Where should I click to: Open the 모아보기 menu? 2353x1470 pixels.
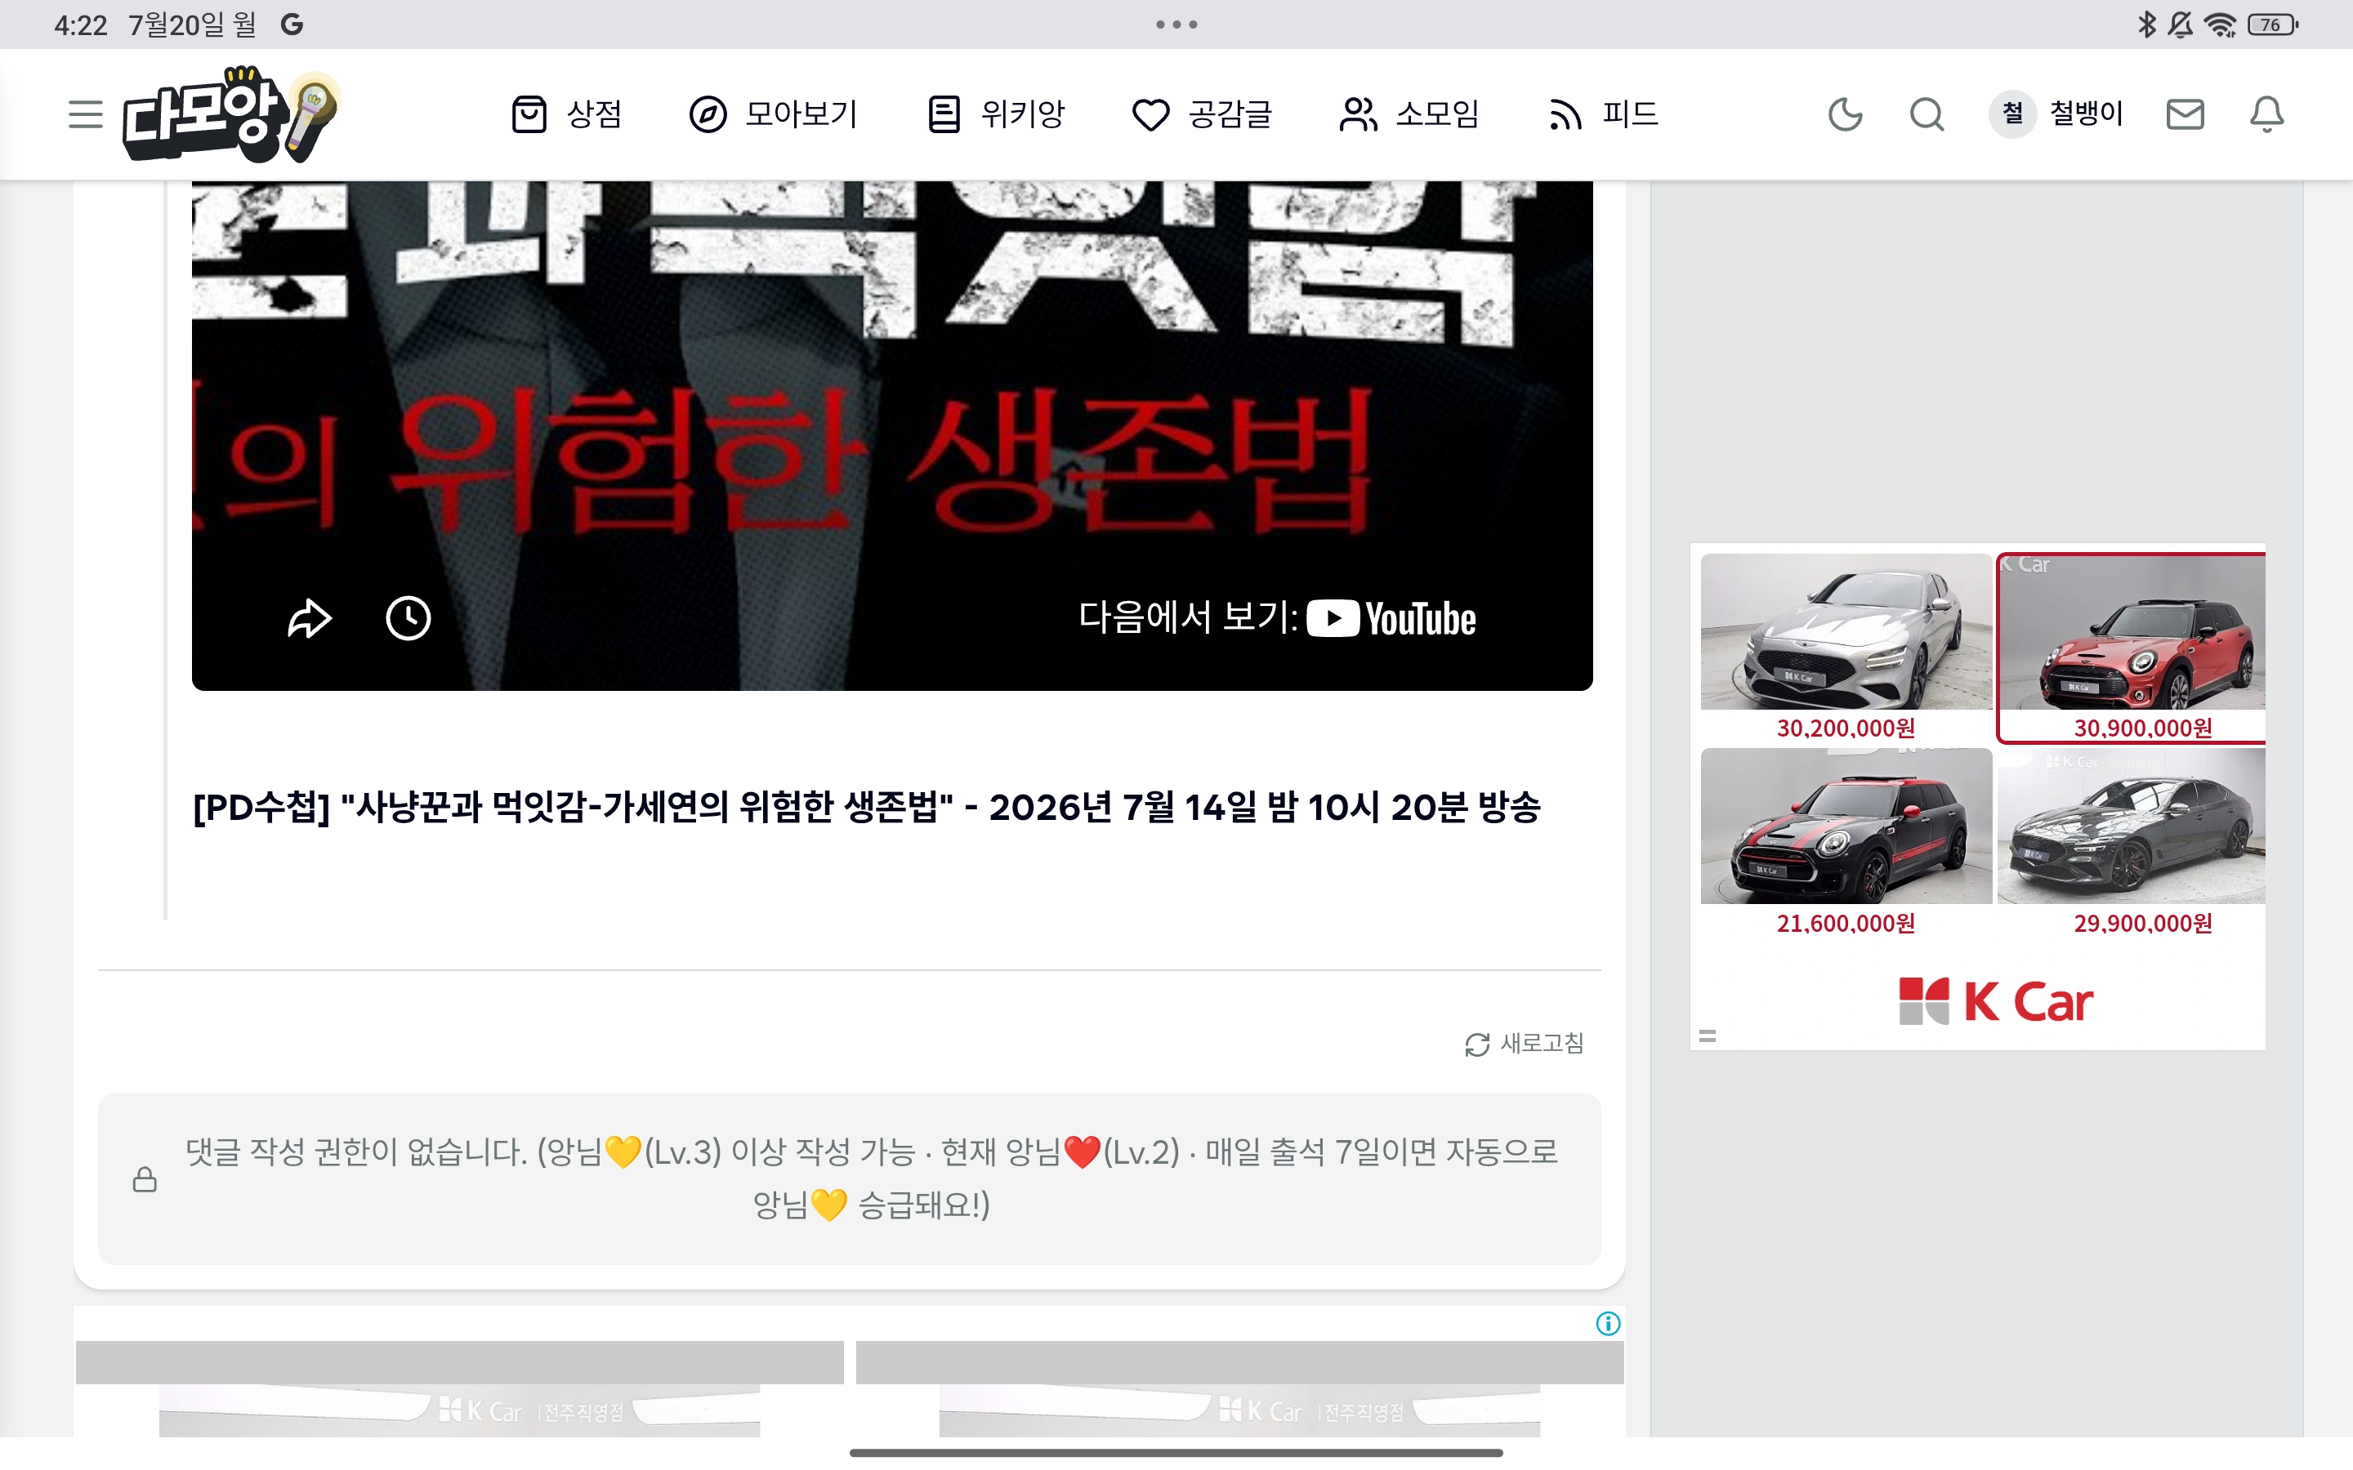pos(773,114)
